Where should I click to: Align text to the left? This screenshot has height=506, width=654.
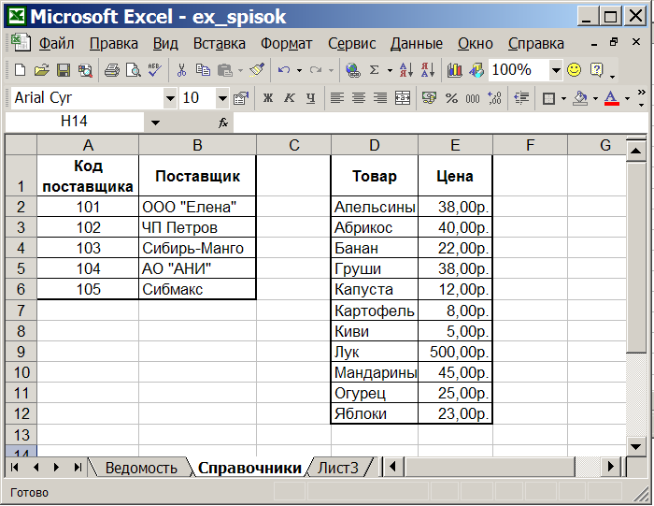point(337,98)
